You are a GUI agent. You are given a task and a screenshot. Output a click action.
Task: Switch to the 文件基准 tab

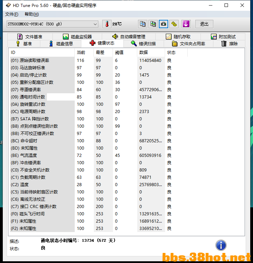tap(30, 37)
